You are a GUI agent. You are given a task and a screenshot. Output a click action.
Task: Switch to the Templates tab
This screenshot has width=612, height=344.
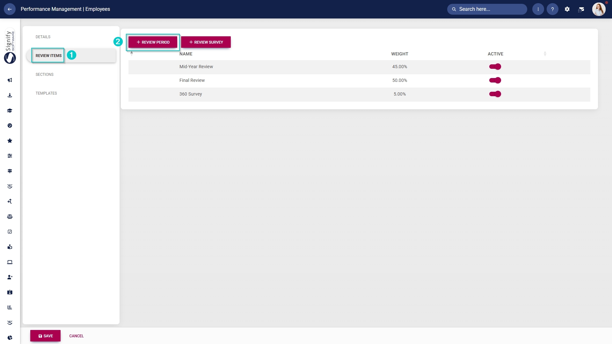tap(46, 93)
